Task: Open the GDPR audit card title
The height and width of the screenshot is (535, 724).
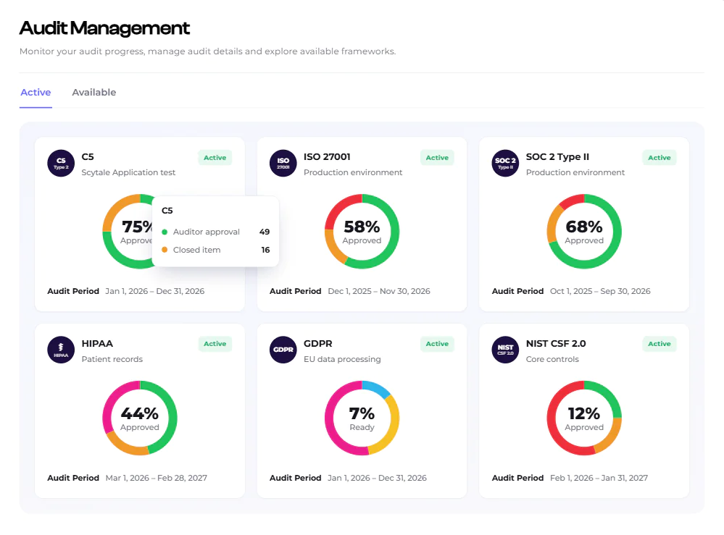Action: point(318,344)
